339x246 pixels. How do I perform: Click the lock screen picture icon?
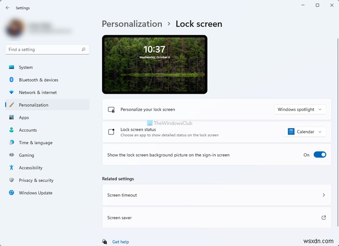coord(111,110)
